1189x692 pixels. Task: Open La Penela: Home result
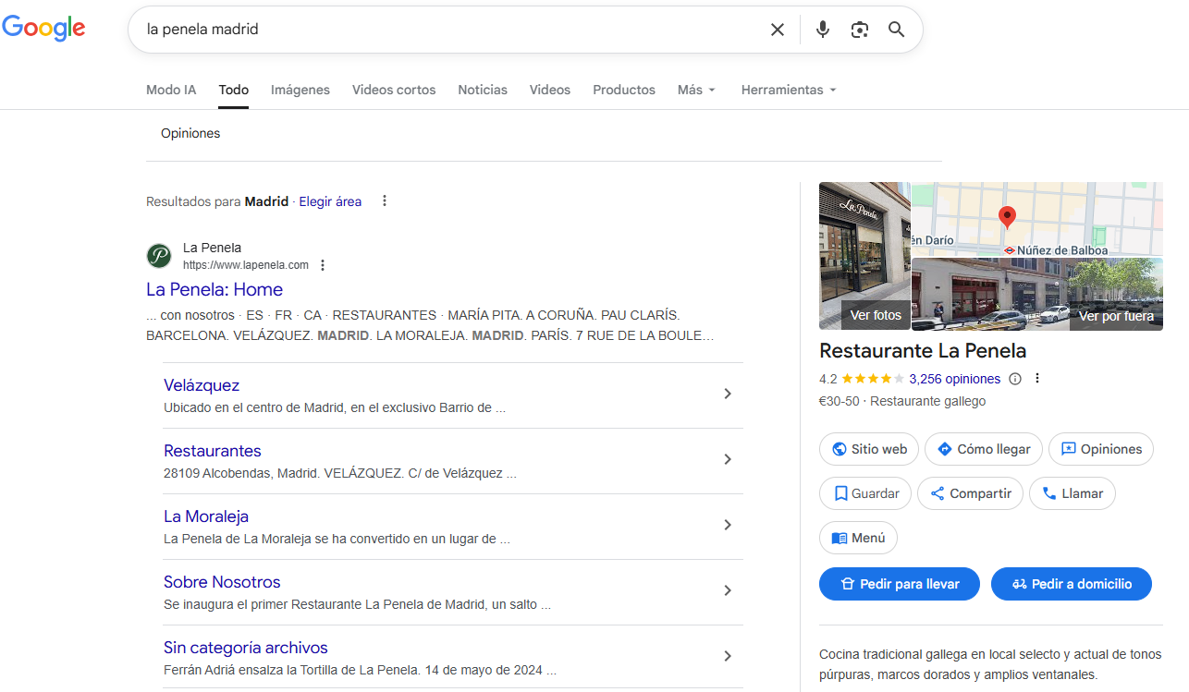(x=215, y=289)
